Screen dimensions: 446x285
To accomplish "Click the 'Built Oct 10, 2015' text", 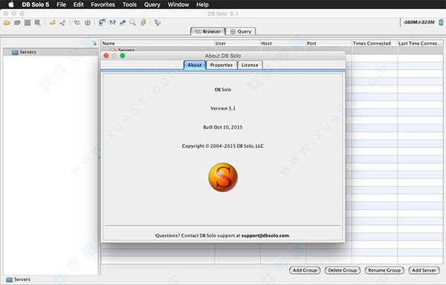I will [x=223, y=127].
